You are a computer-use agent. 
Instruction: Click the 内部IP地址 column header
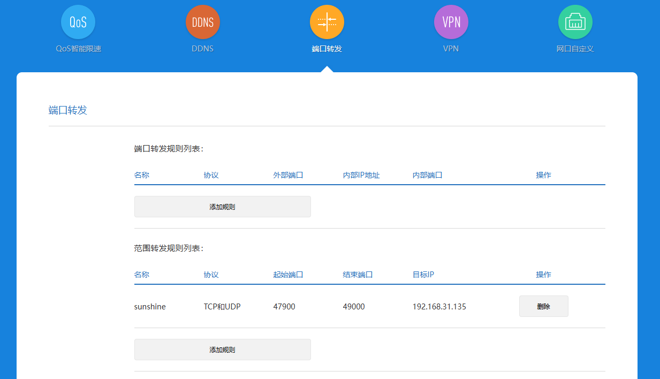tap(361, 175)
